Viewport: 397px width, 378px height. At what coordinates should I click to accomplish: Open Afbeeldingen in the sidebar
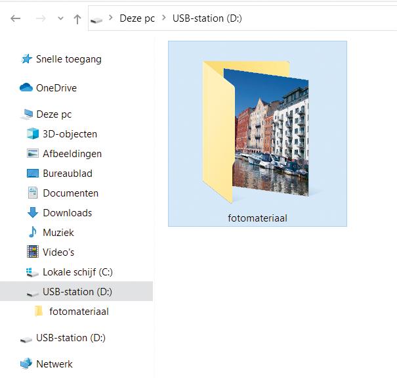(72, 154)
